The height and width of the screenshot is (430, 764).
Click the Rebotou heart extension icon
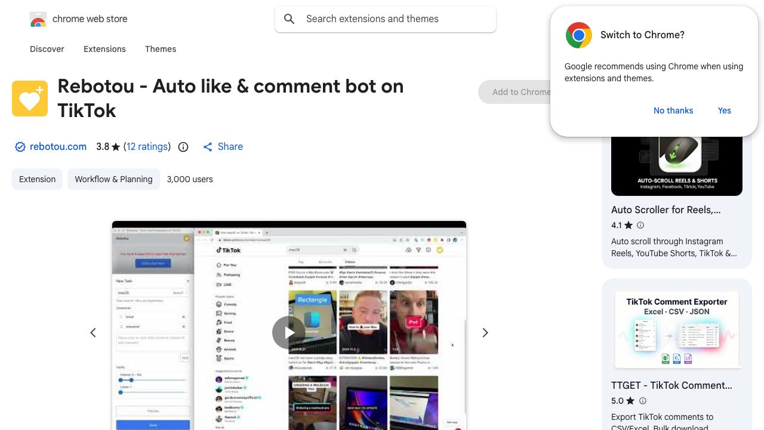30,99
